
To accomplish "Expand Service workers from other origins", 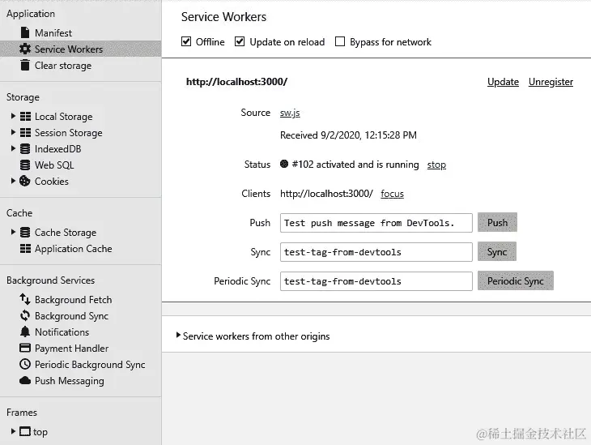I will coord(178,335).
